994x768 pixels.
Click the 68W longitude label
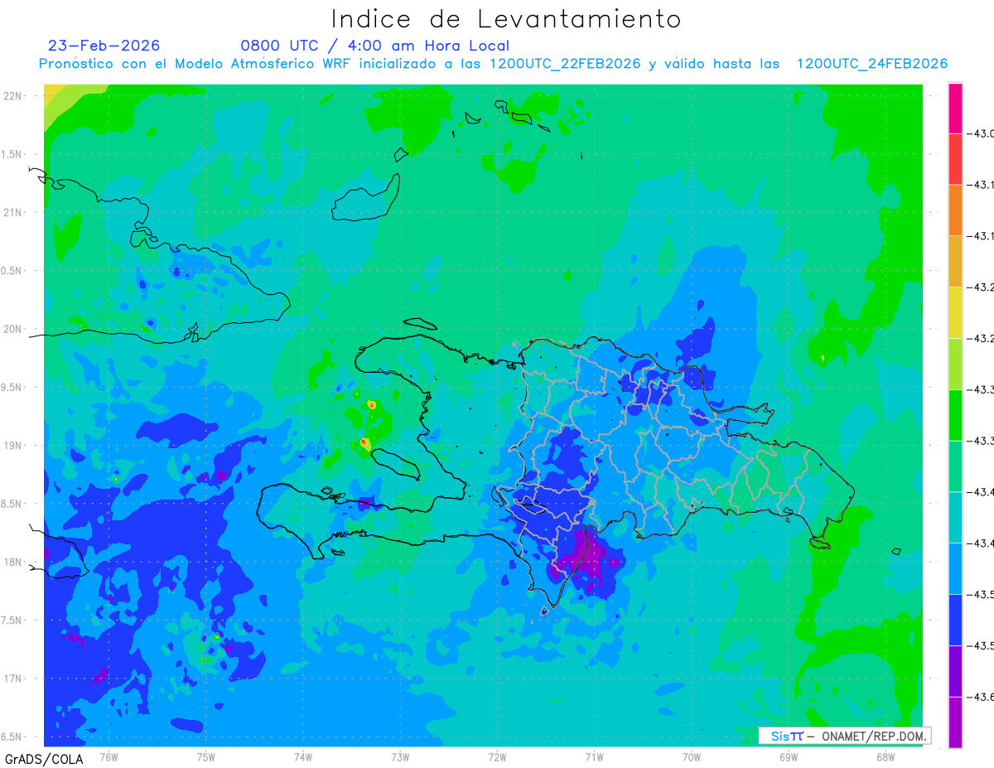click(x=885, y=756)
